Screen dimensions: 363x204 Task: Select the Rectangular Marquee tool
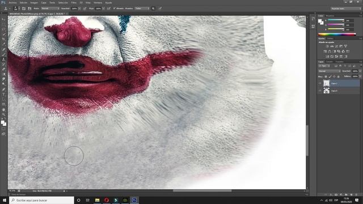(x=3, y=24)
